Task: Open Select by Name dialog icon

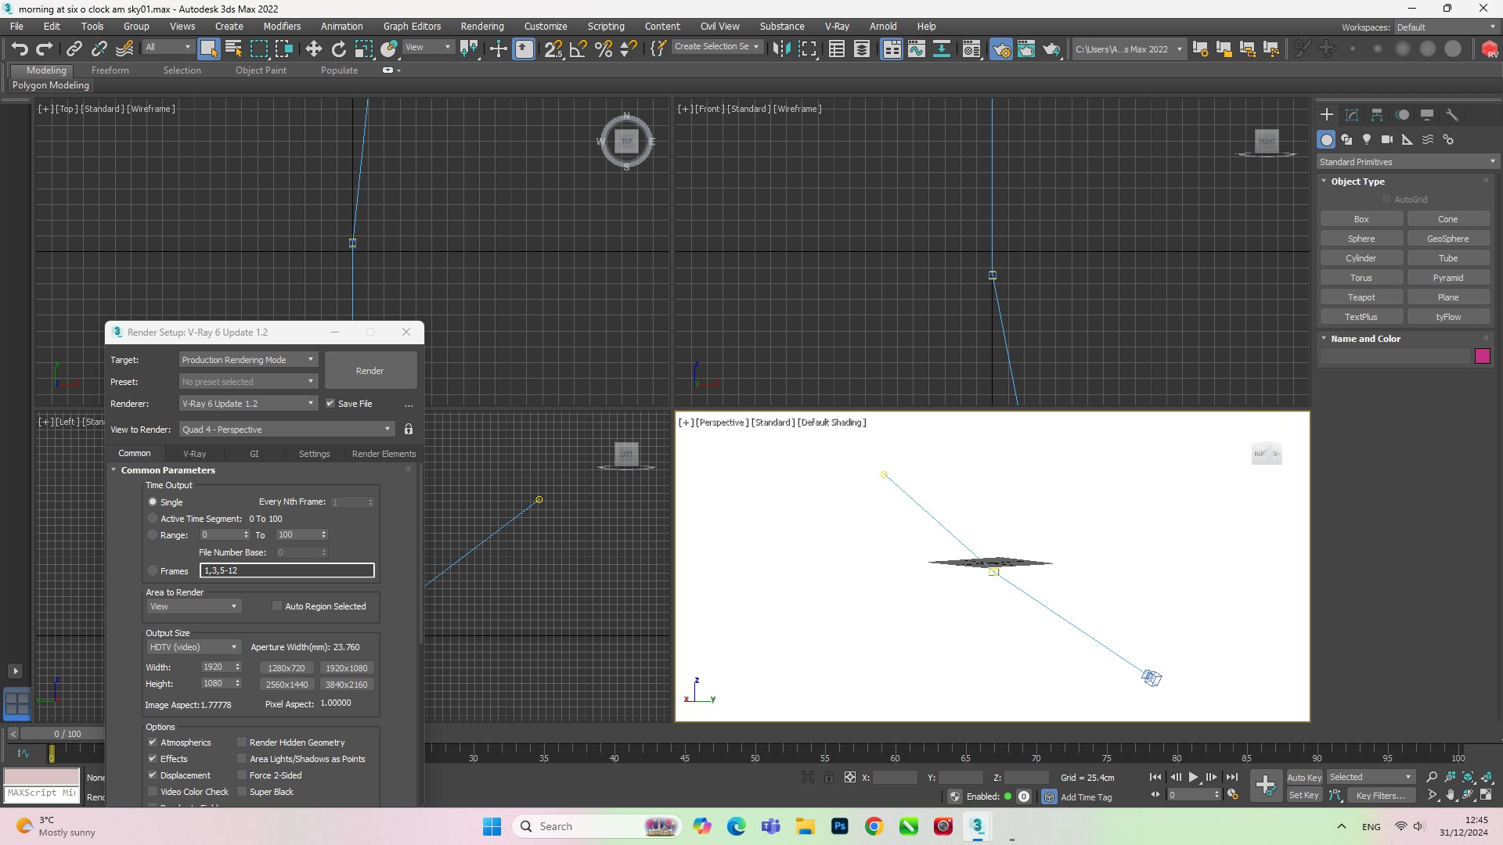Action: pos(233,49)
